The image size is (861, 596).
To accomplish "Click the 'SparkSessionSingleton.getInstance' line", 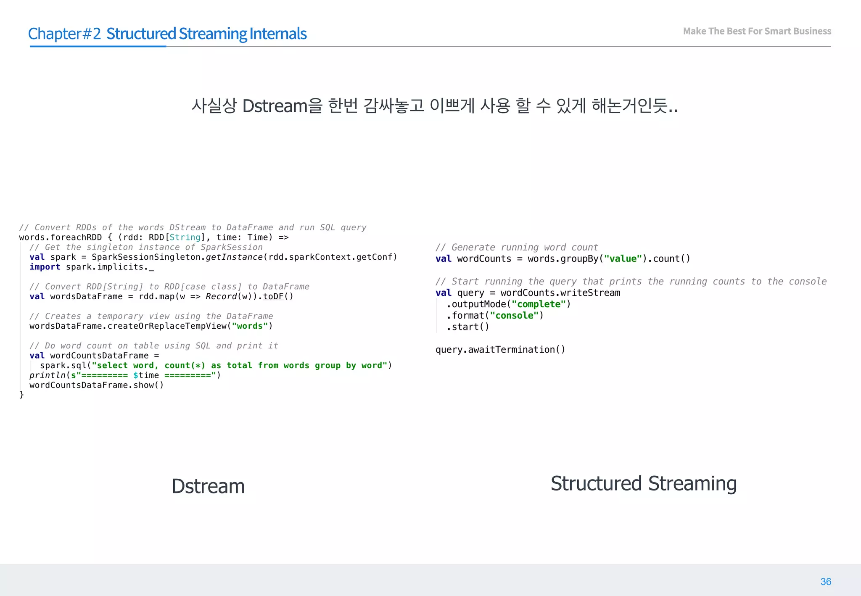I will pos(213,257).
